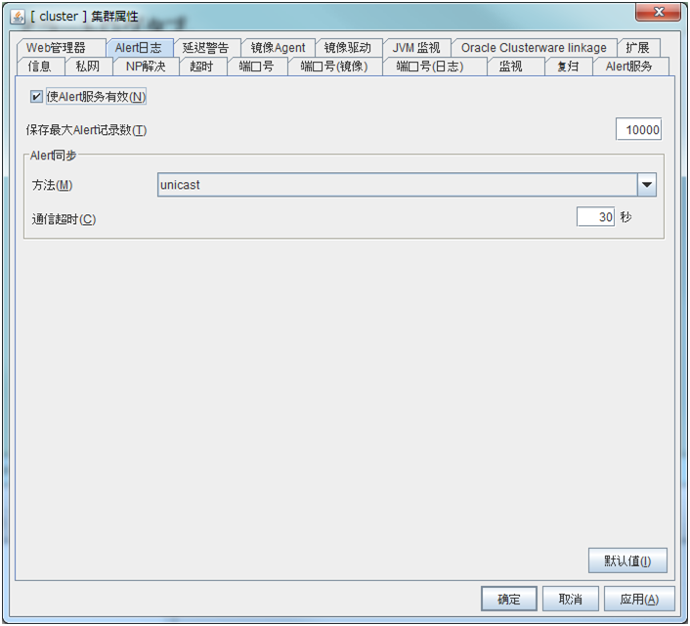690x626 pixels.
Task: Click the 通信超时(C) label
Action: [64, 219]
